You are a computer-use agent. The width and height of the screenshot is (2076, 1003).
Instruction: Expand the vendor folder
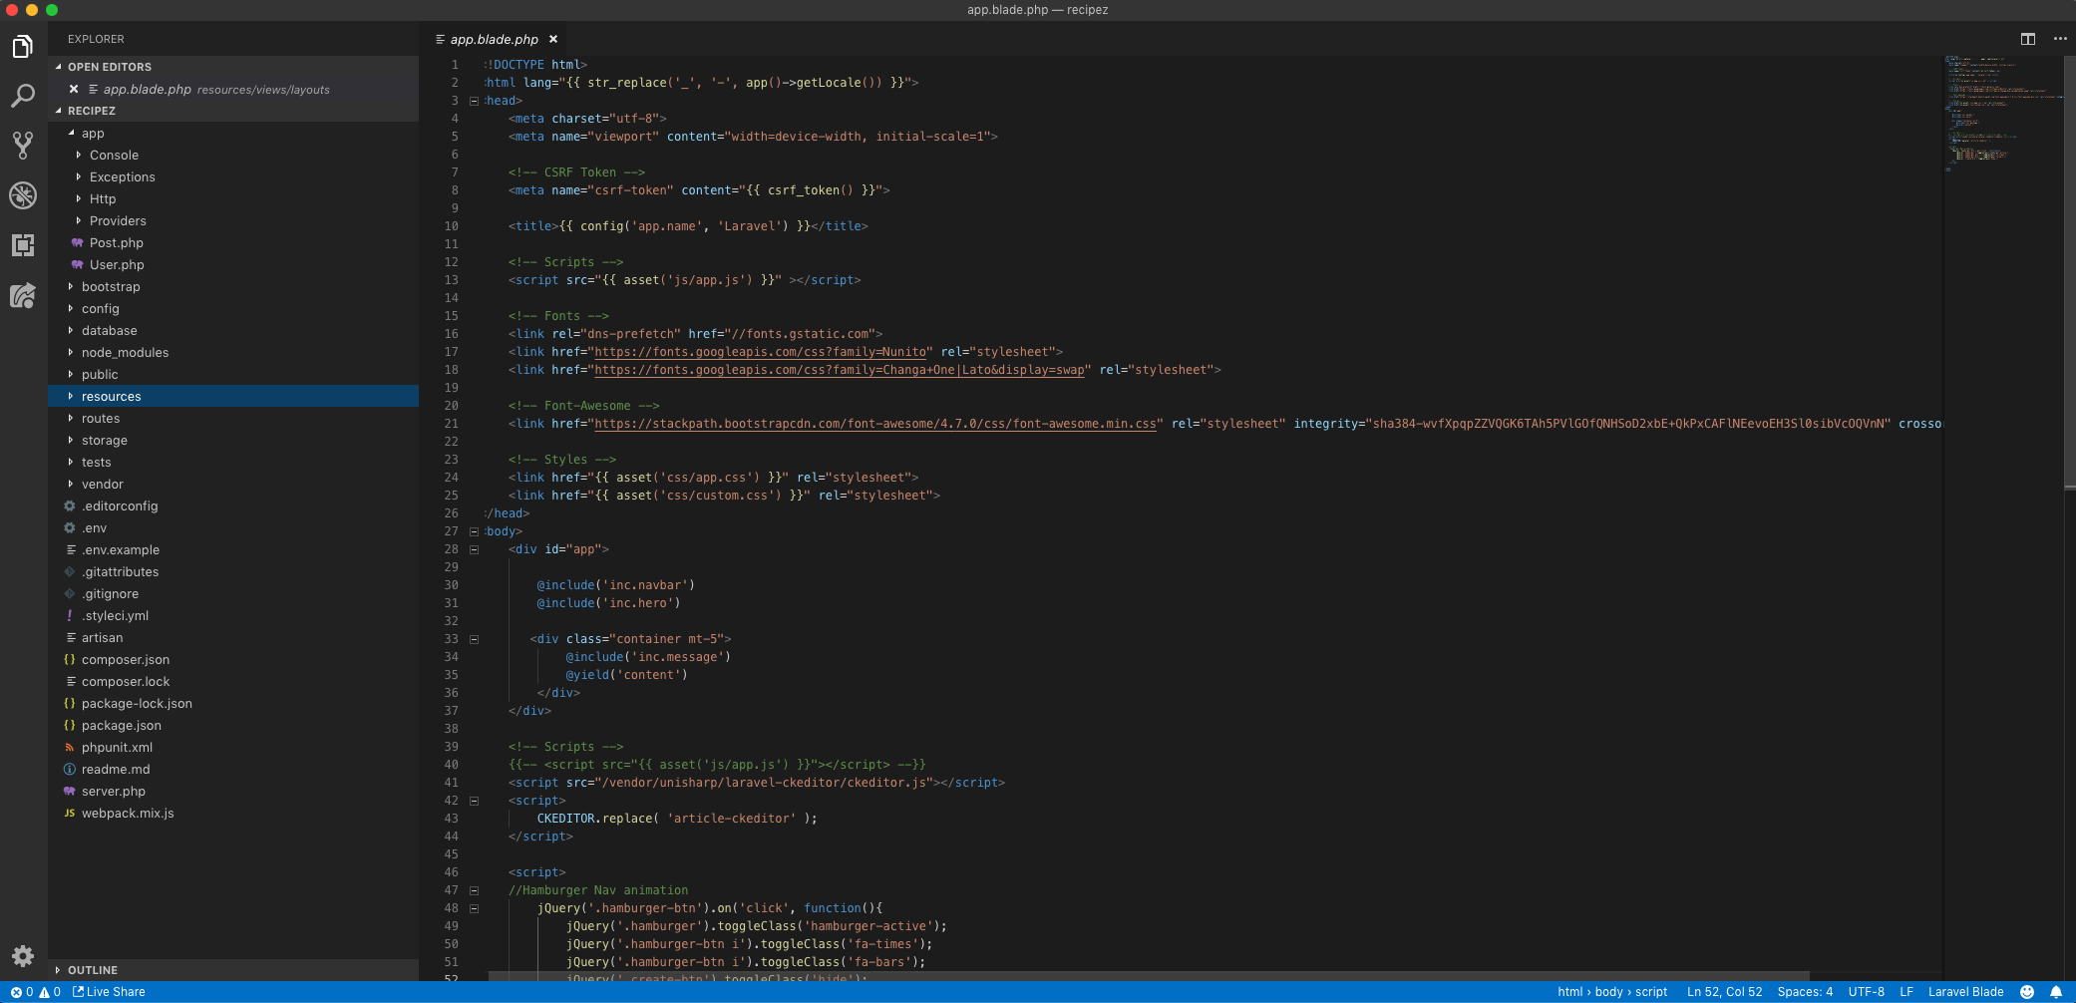233,484
